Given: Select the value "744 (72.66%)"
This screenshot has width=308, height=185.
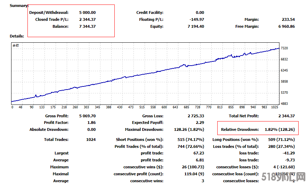Looking at the screenshot, I should [191, 146].
